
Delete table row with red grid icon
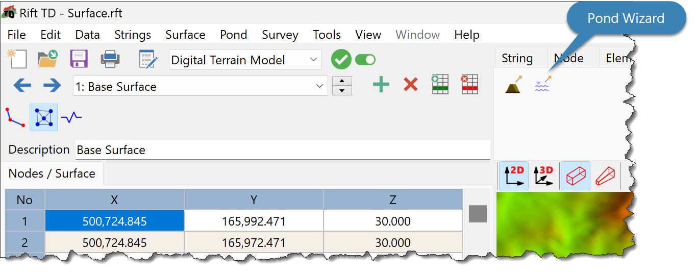tap(469, 84)
